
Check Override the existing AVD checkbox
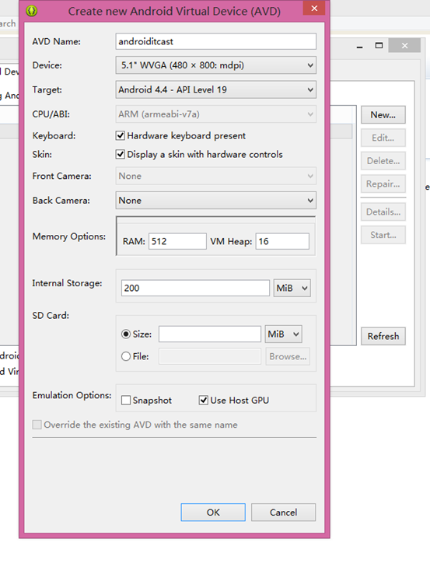click(x=37, y=425)
